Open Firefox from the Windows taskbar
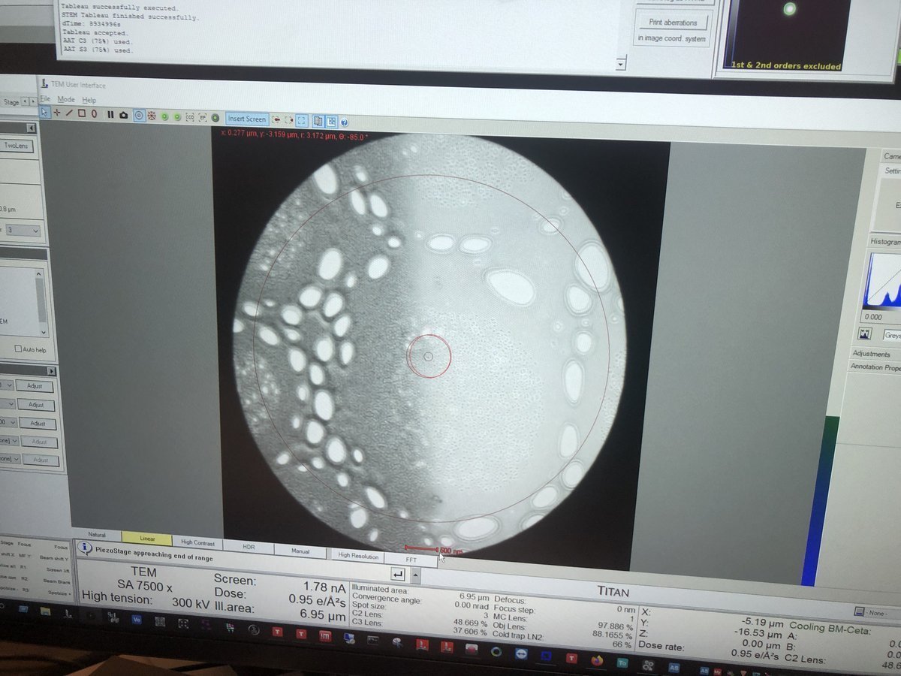 597,661
